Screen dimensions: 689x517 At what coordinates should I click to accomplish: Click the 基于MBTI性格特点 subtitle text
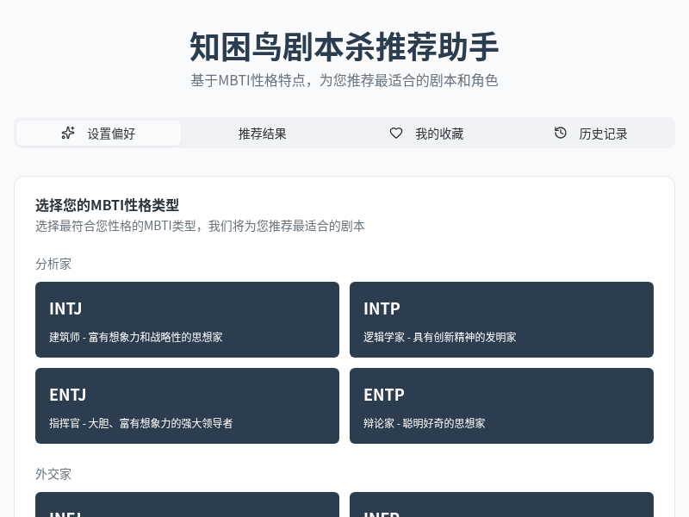point(344,80)
